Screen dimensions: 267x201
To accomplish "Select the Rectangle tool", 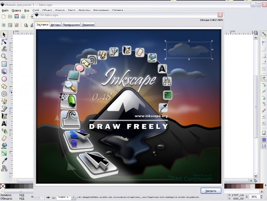I will click(x=4, y=64).
